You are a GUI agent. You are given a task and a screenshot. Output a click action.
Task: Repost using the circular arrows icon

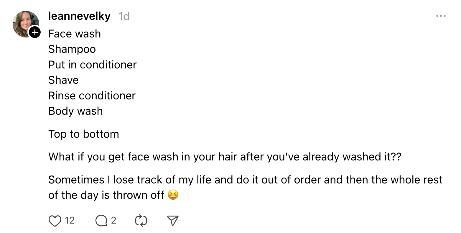[x=141, y=221]
